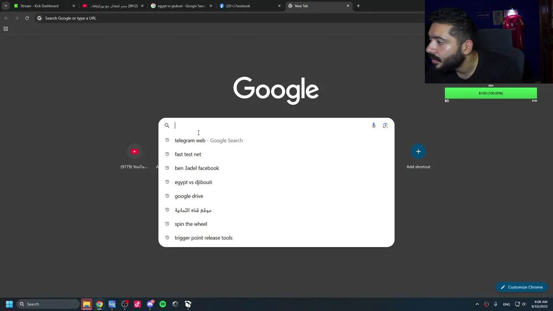Click the magnifier icon in the Google search box

[x=167, y=126]
